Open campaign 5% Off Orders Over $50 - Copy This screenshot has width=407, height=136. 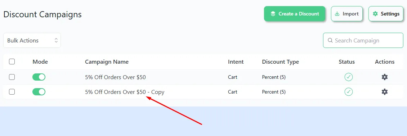tap(125, 92)
